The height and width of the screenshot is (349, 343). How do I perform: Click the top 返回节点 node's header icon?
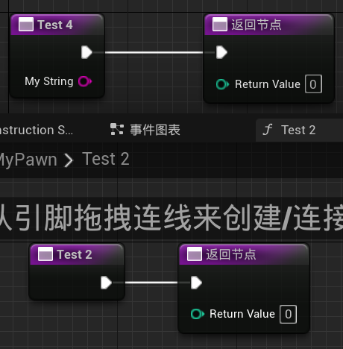pos(220,25)
